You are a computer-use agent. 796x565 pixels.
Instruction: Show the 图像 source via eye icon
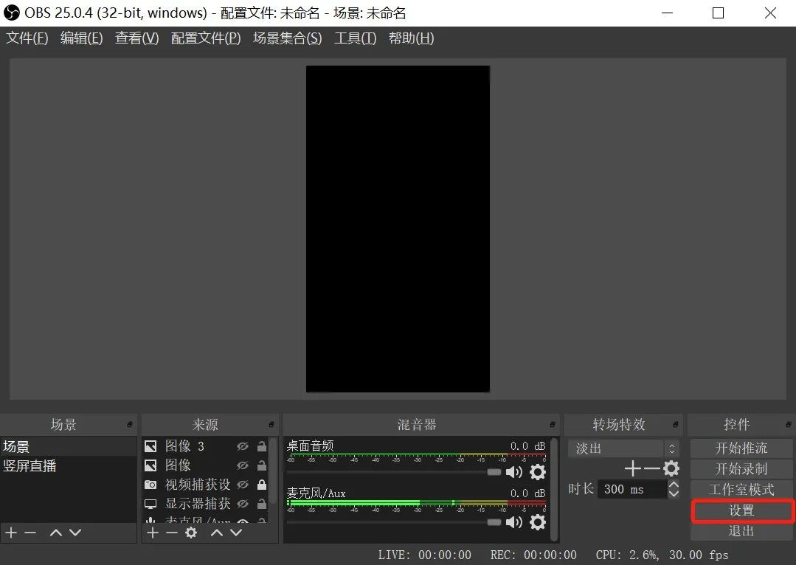click(x=243, y=465)
